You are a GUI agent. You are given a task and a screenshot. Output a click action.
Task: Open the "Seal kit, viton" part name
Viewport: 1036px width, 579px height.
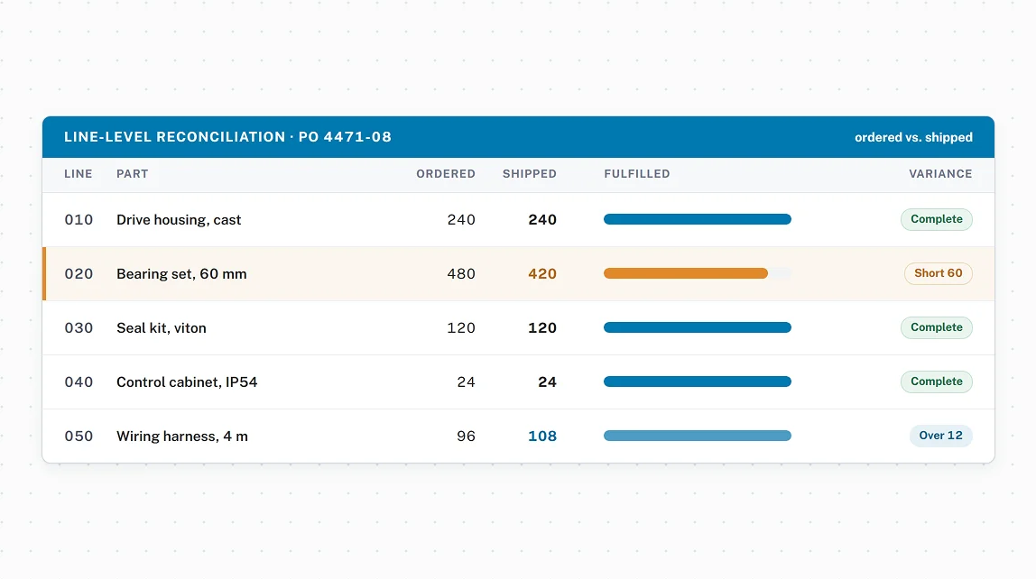[162, 328]
